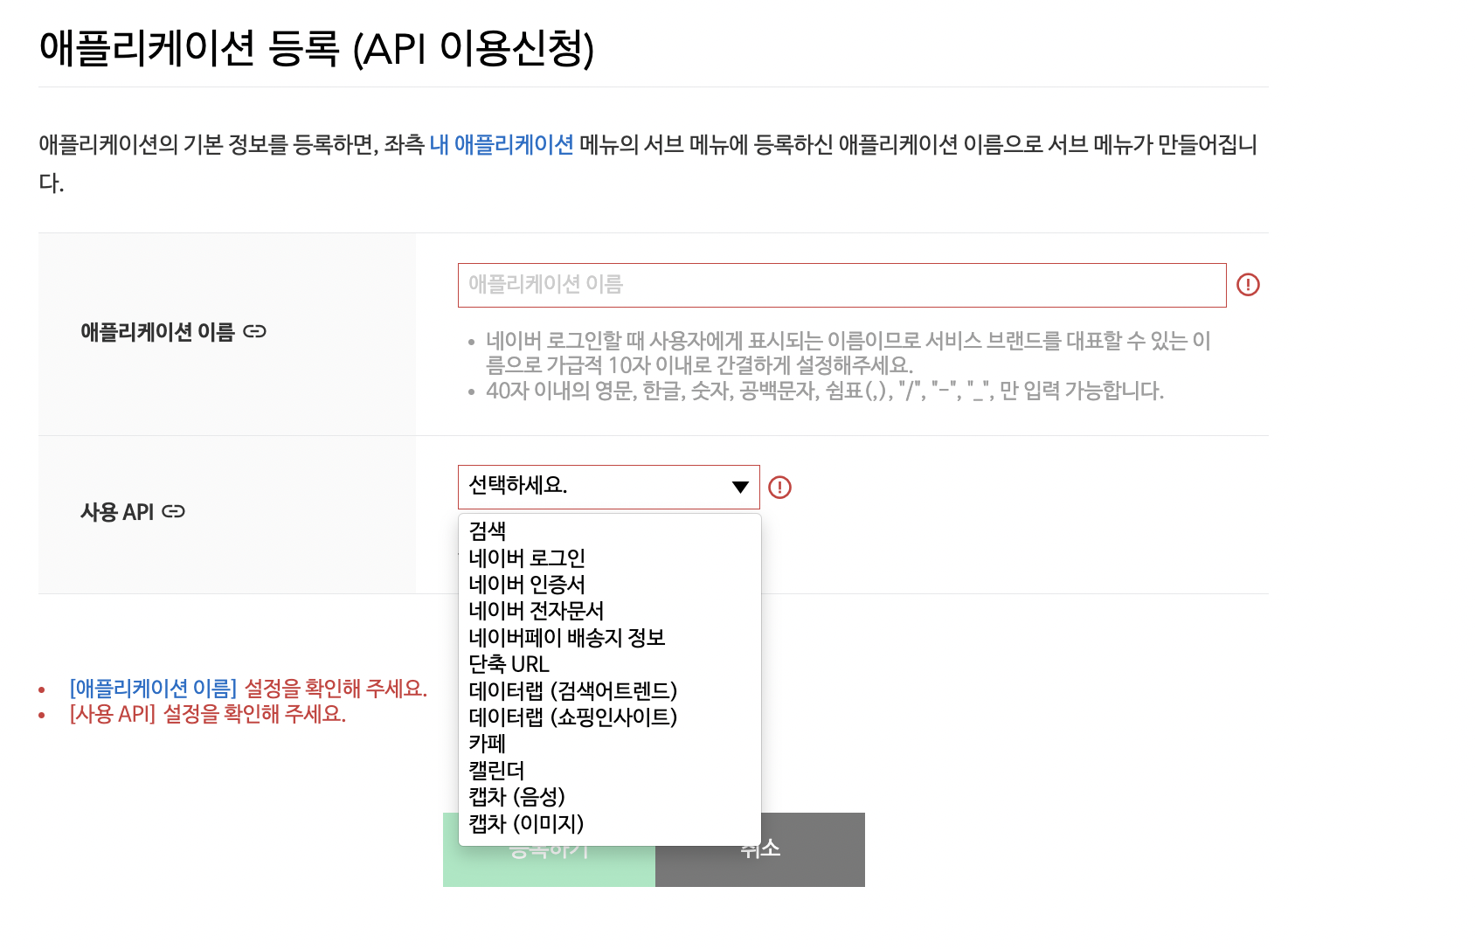Click the warning icon next to API dropdown
Screen dimensions: 1475x949
(779, 487)
